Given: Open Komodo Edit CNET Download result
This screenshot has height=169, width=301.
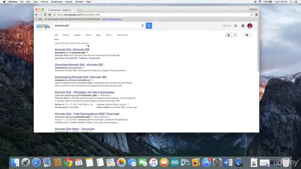Looking at the screenshot, I should (87, 114).
